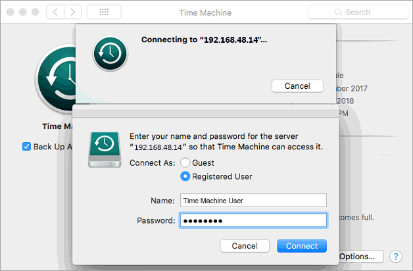The width and height of the screenshot is (413, 271).
Task: Select the Guest radio button
Action: (185, 162)
